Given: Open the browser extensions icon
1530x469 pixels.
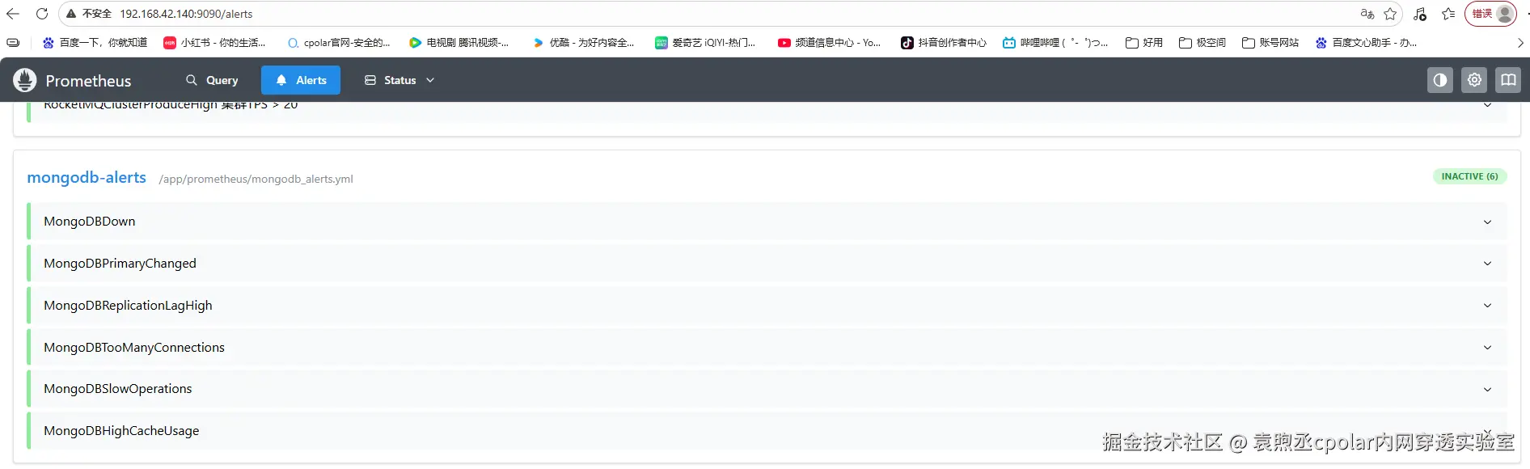Looking at the screenshot, I should tap(1420, 14).
